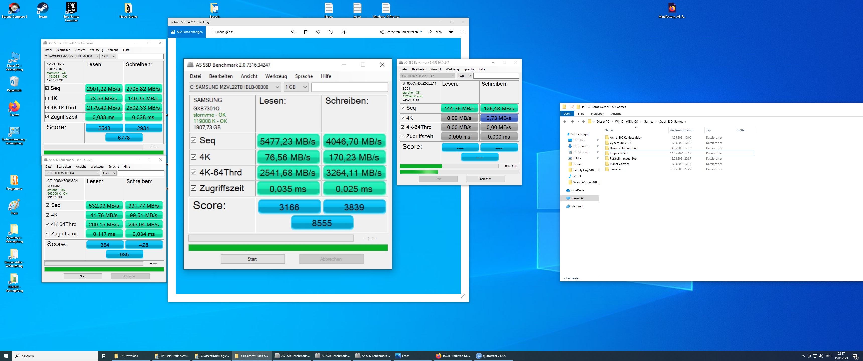Uncheck 4K in the CT1000MX500SSD4 benchmark window
863x361 pixels.
coord(48,215)
